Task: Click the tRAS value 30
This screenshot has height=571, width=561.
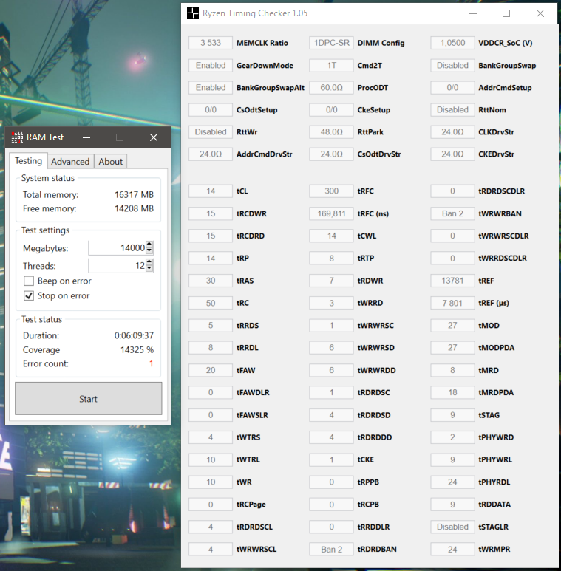Action: (211, 281)
